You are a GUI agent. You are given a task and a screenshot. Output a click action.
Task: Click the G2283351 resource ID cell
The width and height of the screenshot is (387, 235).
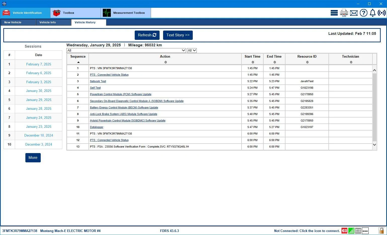click(x=307, y=107)
